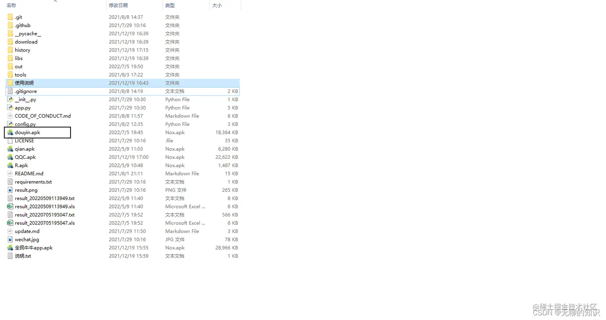Click the config.py Python icon
This screenshot has height=320, width=606.
pyautogui.click(x=10, y=124)
